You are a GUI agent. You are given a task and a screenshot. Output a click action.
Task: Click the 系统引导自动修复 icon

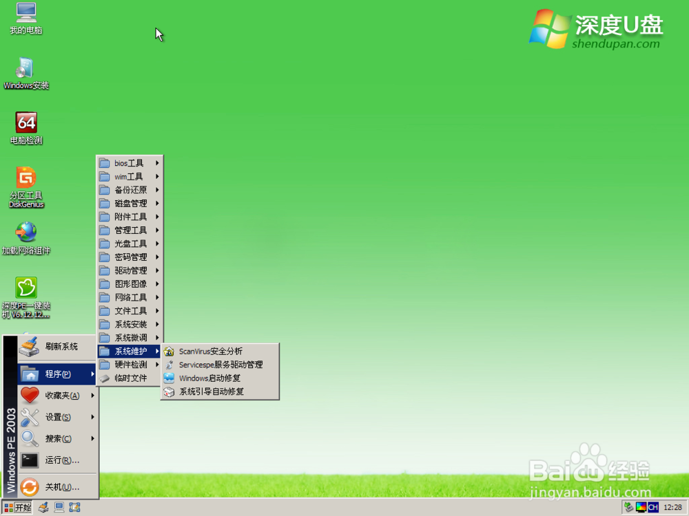pyautogui.click(x=169, y=391)
